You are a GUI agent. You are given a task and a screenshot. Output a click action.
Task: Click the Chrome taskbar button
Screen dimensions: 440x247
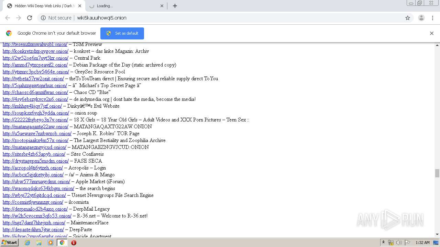point(62,243)
